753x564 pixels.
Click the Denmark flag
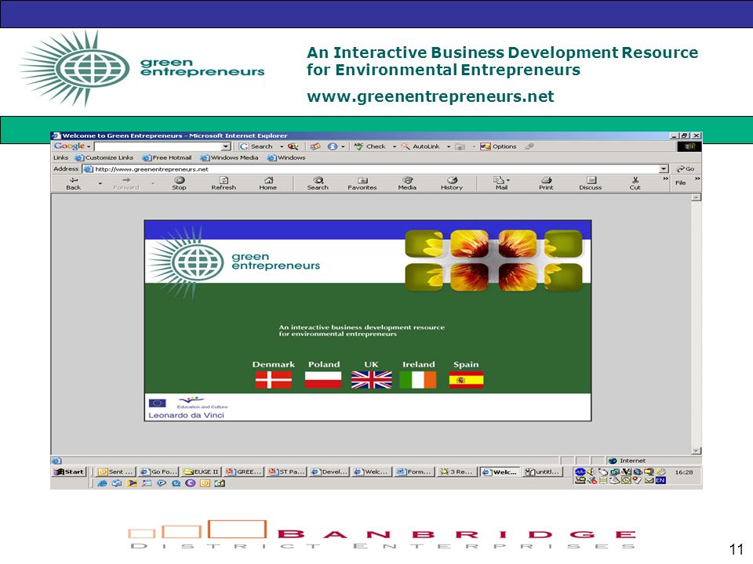(x=274, y=380)
